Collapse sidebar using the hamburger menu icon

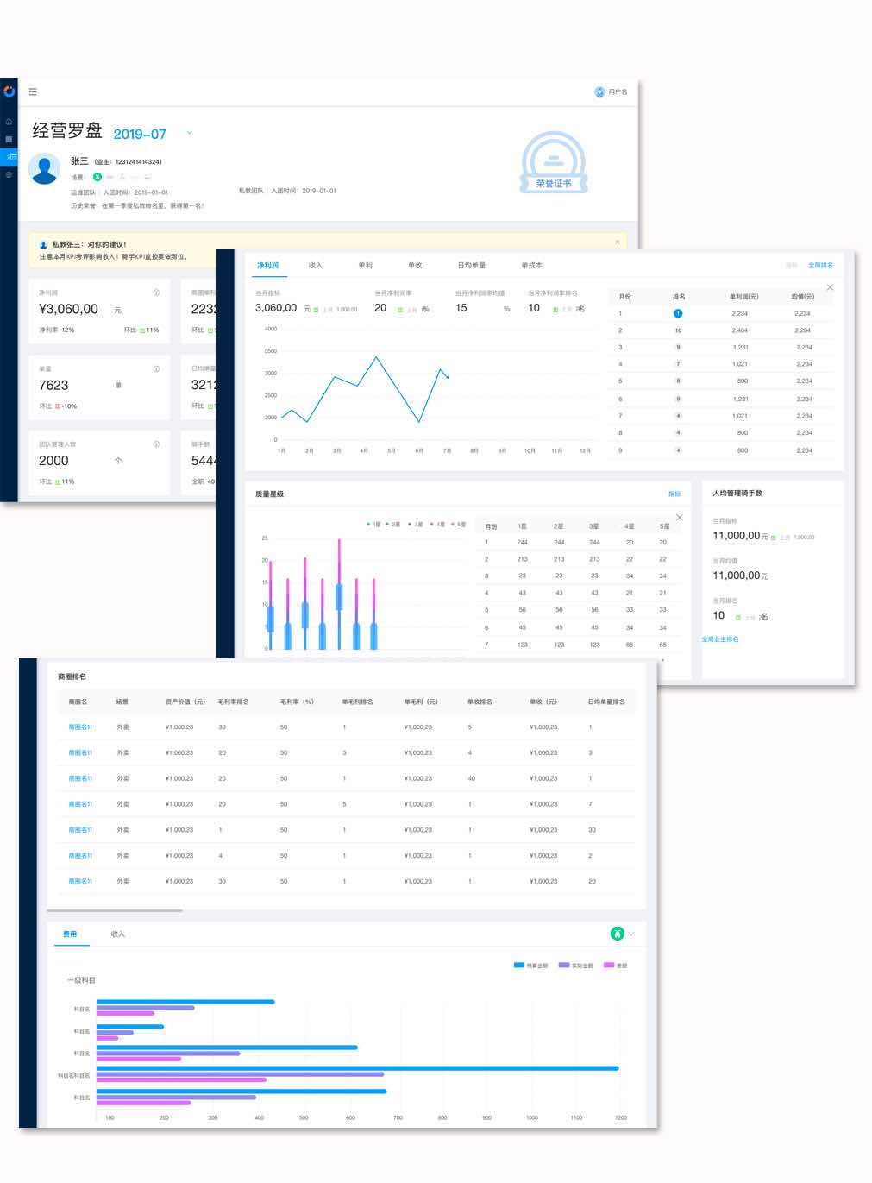tap(33, 91)
